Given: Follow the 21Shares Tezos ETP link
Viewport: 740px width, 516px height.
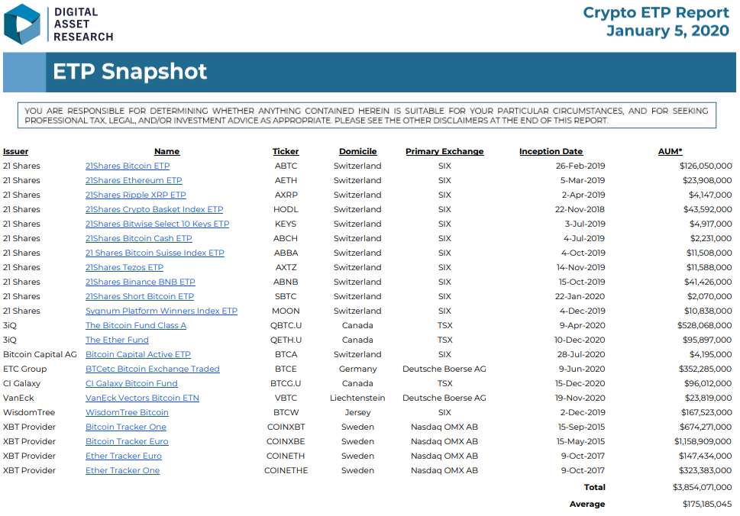Looking at the screenshot, I should click(124, 267).
